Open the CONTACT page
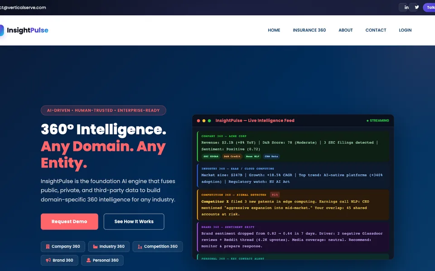Image resolution: width=435 pixels, height=271 pixels. pos(376,30)
